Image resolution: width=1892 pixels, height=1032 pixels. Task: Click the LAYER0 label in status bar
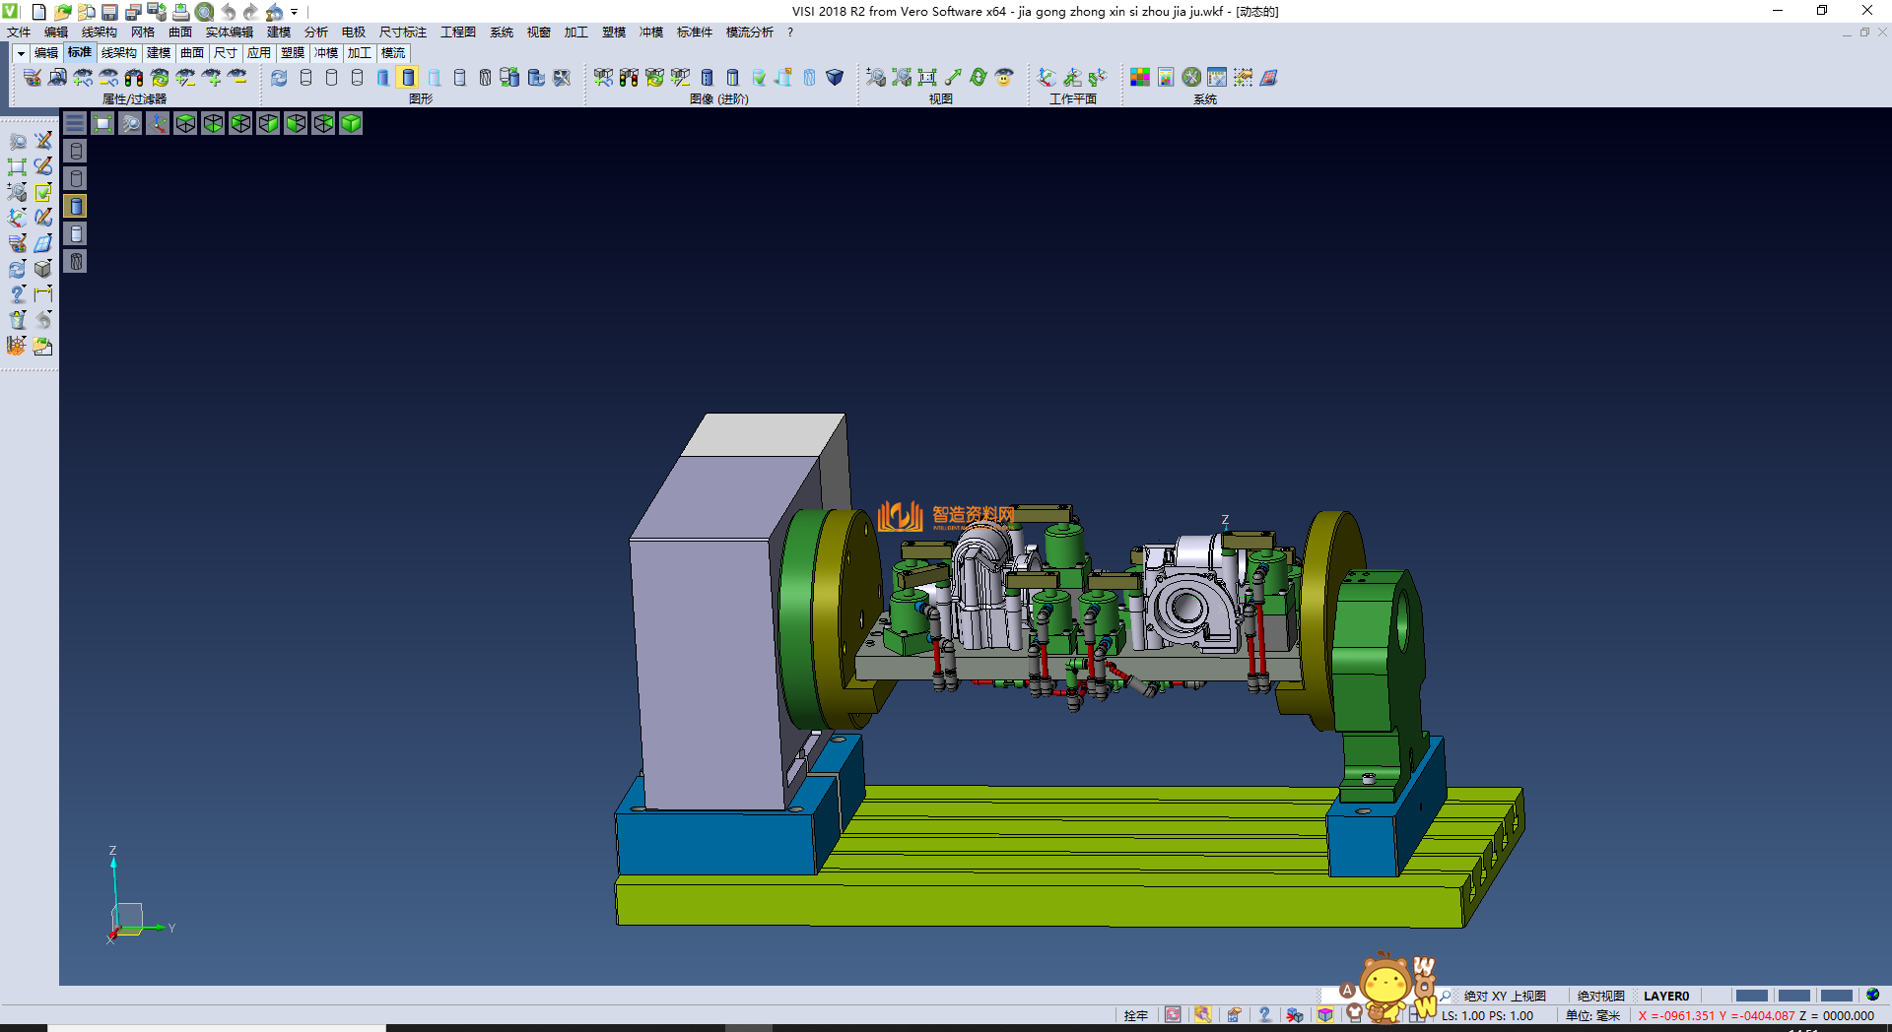1665,996
